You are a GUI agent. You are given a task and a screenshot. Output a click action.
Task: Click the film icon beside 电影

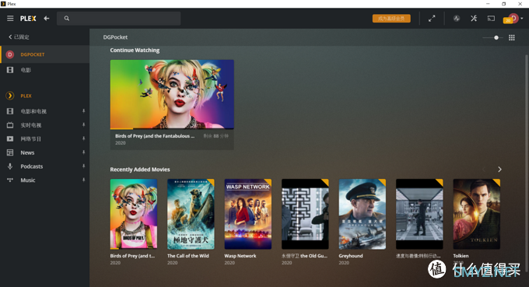[x=10, y=70]
